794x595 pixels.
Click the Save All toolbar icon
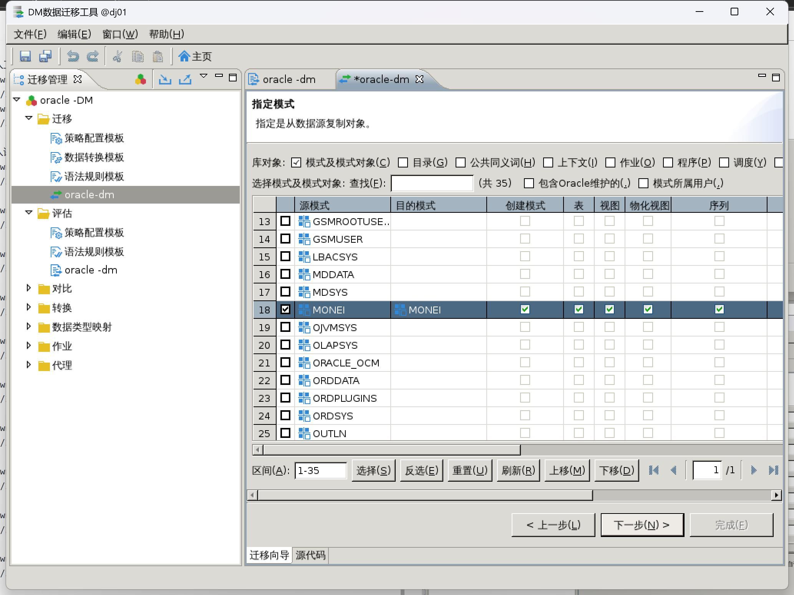coord(45,56)
